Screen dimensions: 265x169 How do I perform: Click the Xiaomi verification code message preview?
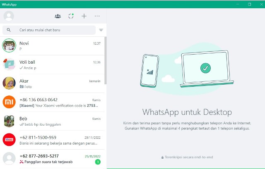coord(59,106)
